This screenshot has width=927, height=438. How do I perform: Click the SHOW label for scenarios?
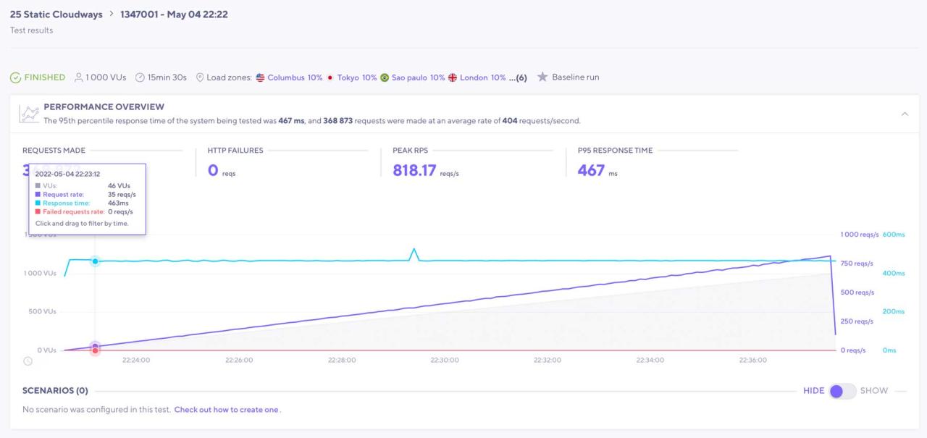click(x=873, y=391)
